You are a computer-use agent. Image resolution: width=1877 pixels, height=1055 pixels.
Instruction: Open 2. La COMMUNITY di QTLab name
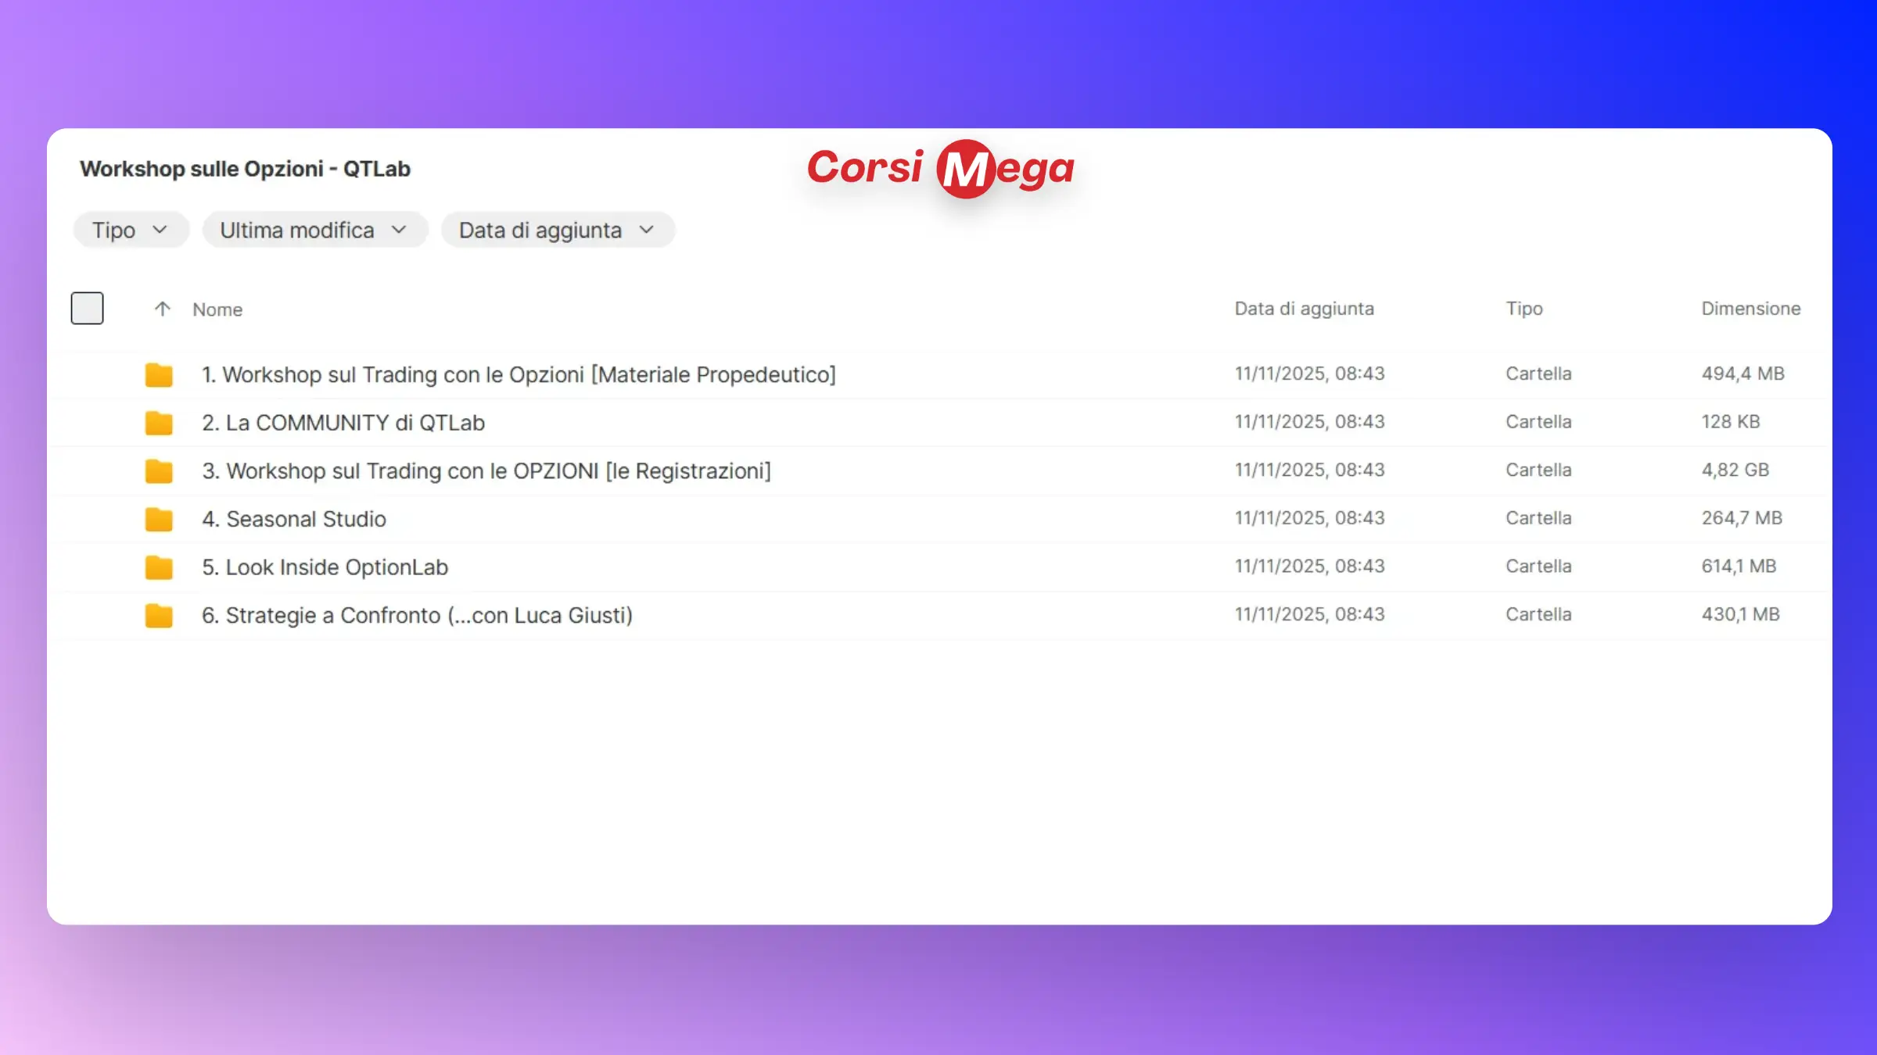[343, 423]
